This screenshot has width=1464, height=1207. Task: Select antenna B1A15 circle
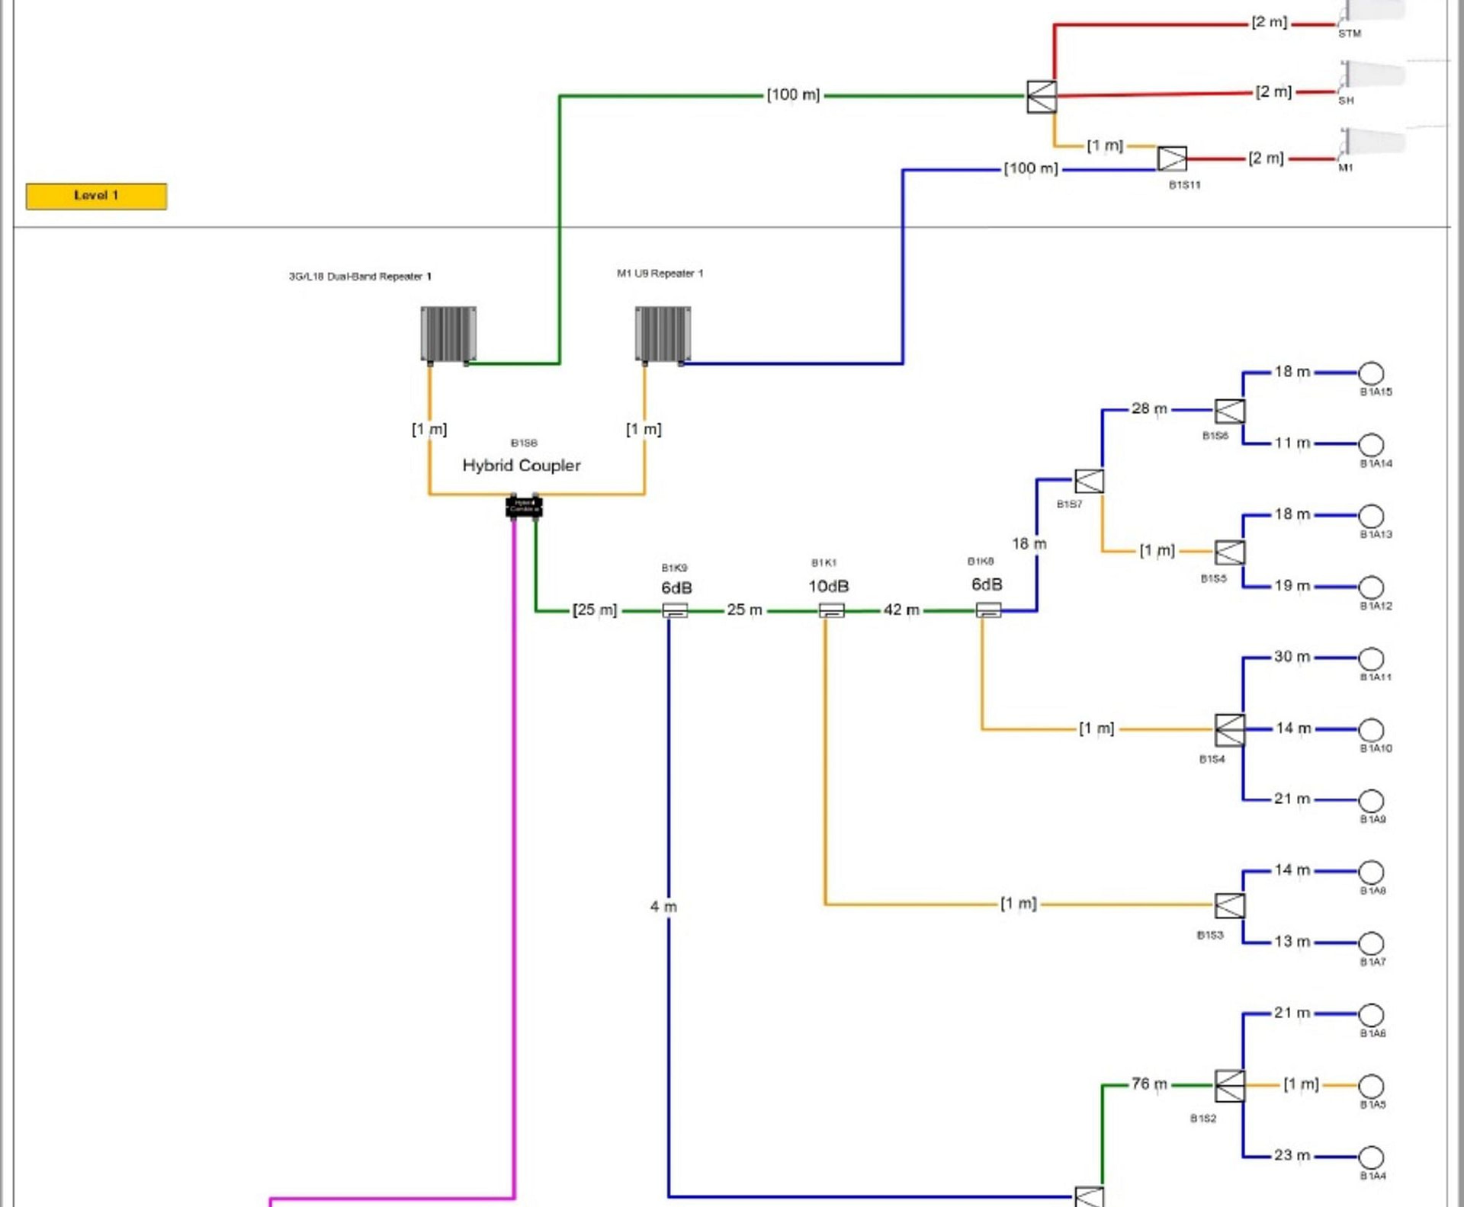[1371, 373]
